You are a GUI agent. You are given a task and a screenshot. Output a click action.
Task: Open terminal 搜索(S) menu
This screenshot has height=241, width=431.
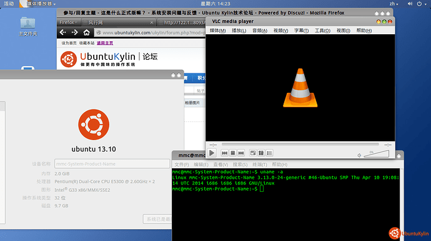(x=240, y=164)
